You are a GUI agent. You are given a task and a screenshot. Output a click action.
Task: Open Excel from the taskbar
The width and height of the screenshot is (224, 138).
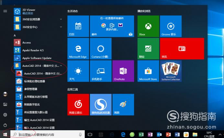pos(141,134)
